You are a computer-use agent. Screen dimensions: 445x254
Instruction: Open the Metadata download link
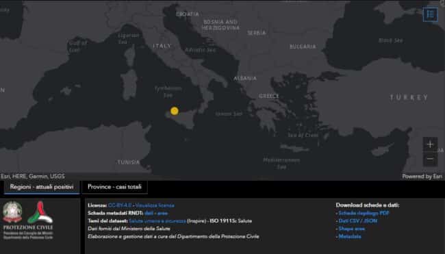(x=350, y=236)
